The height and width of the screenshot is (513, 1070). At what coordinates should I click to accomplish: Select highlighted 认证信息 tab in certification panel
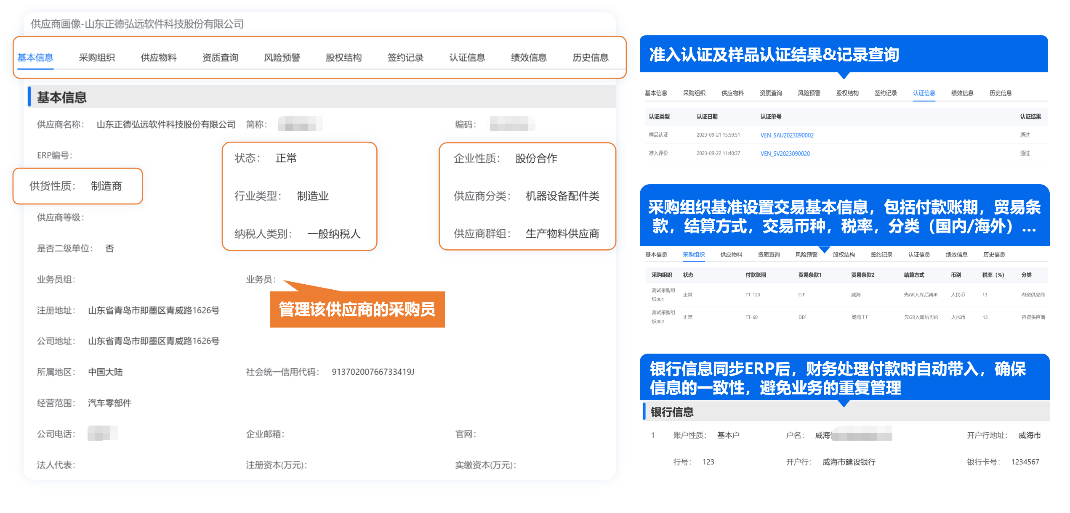924,93
